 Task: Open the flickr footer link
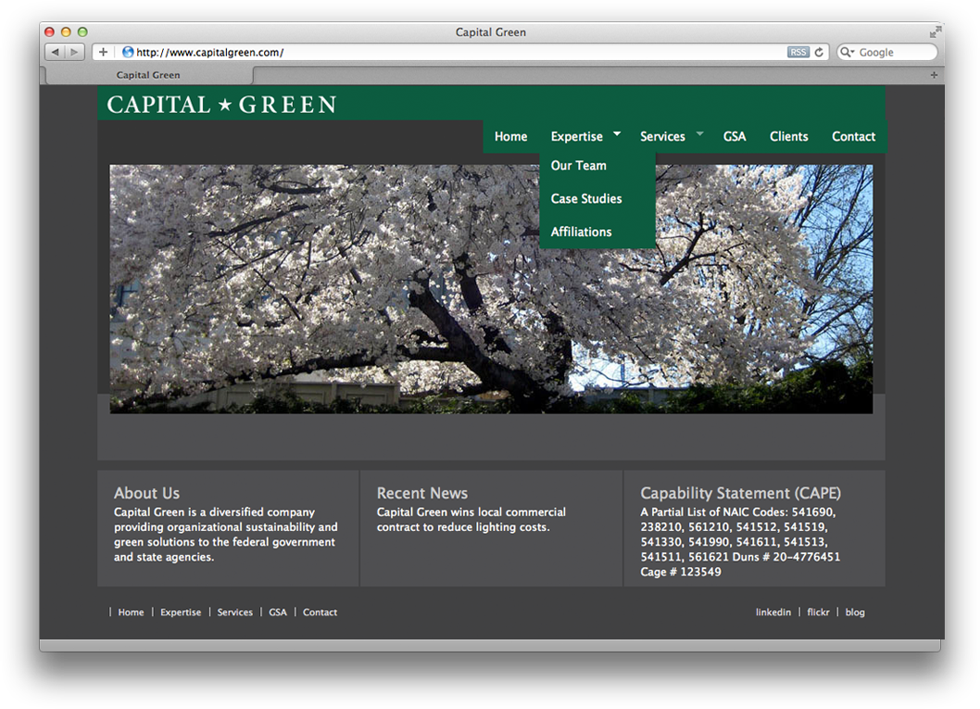click(x=818, y=612)
